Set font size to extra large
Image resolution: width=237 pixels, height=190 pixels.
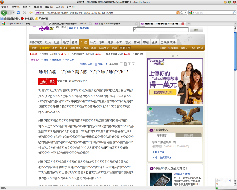pos(133,64)
